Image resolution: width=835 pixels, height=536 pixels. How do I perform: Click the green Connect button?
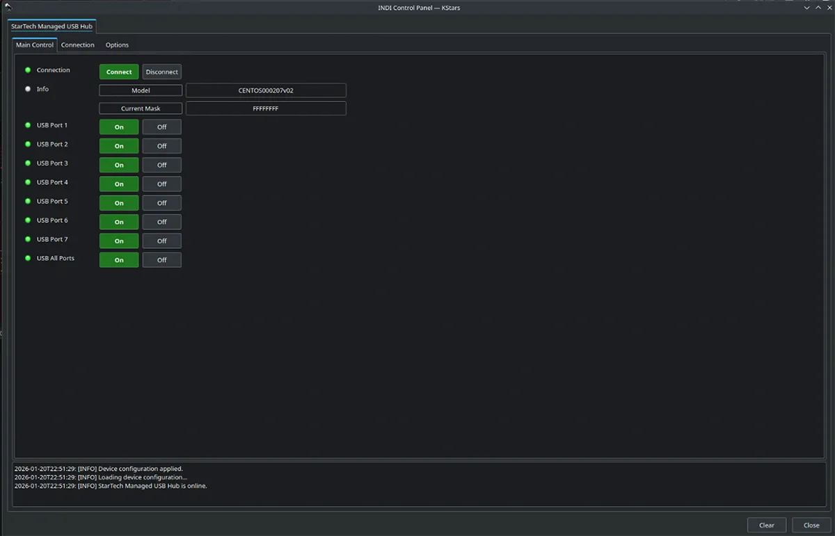[119, 72]
